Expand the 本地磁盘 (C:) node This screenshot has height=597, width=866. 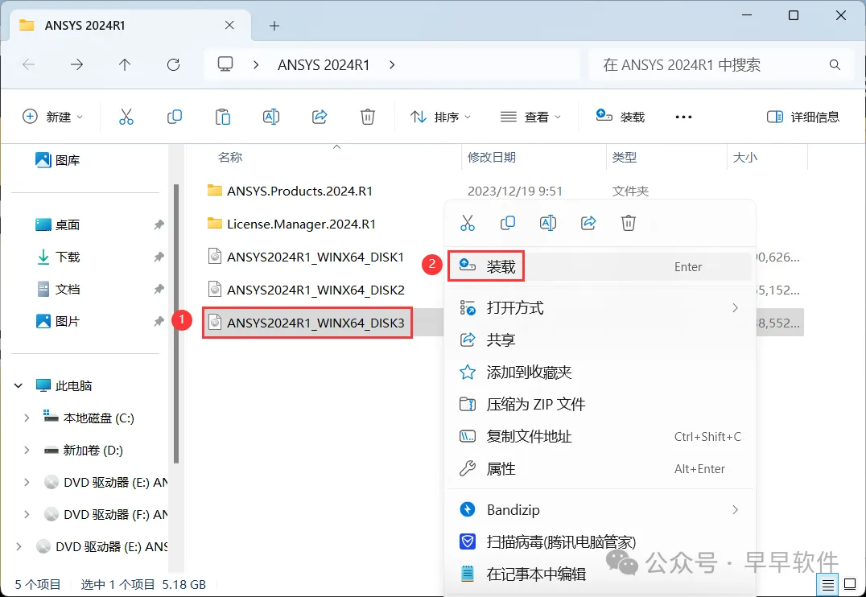point(27,418)
